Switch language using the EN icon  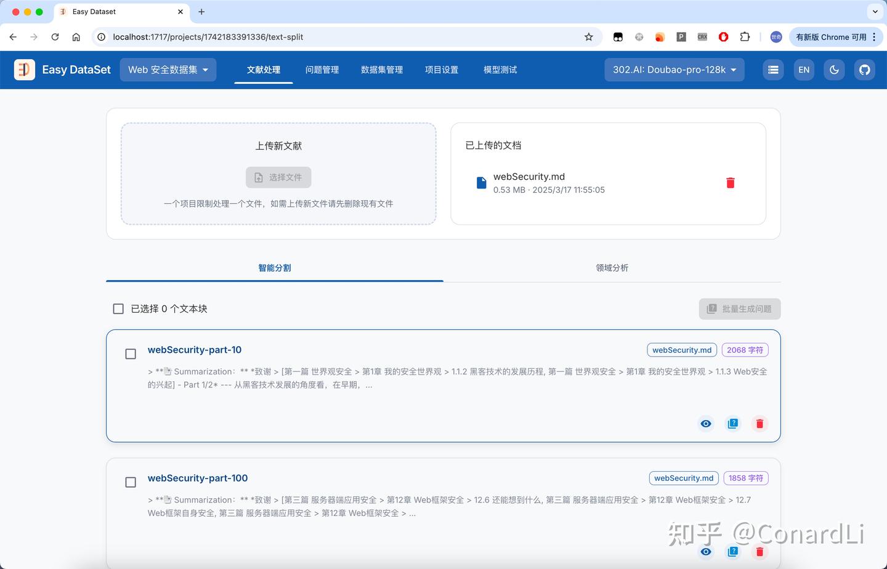(x=804, y=70)
